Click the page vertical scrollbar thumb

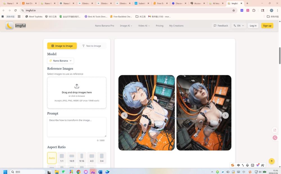point(280,55)
